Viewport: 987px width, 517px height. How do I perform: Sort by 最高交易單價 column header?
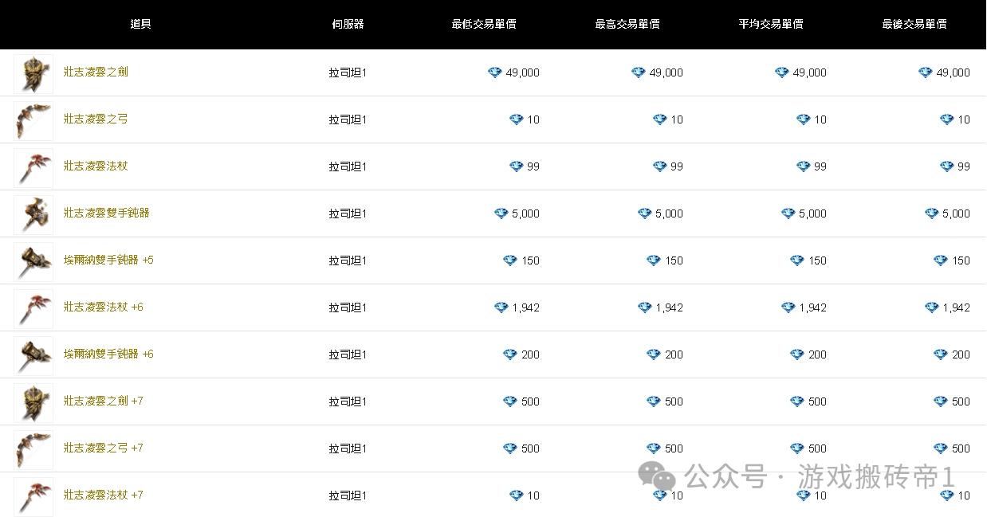tap(627, 24)
